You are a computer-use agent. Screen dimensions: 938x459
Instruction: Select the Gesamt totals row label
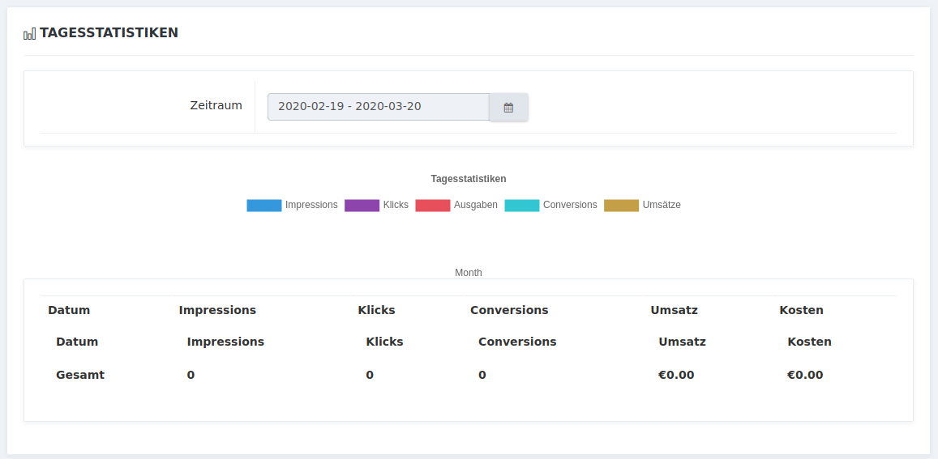tap(80, 375)
